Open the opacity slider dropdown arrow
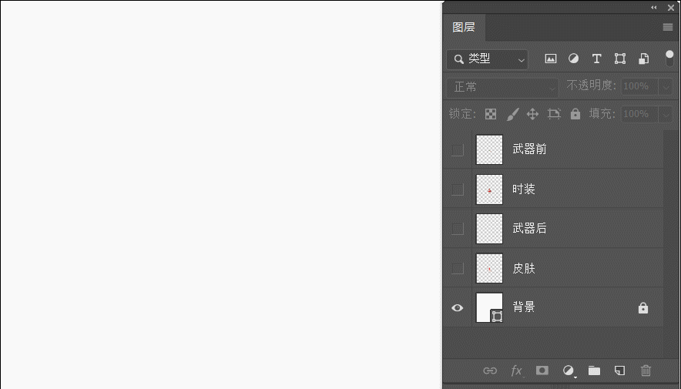Viewport: 681px width, 389px height. click(x=666, y=86)
